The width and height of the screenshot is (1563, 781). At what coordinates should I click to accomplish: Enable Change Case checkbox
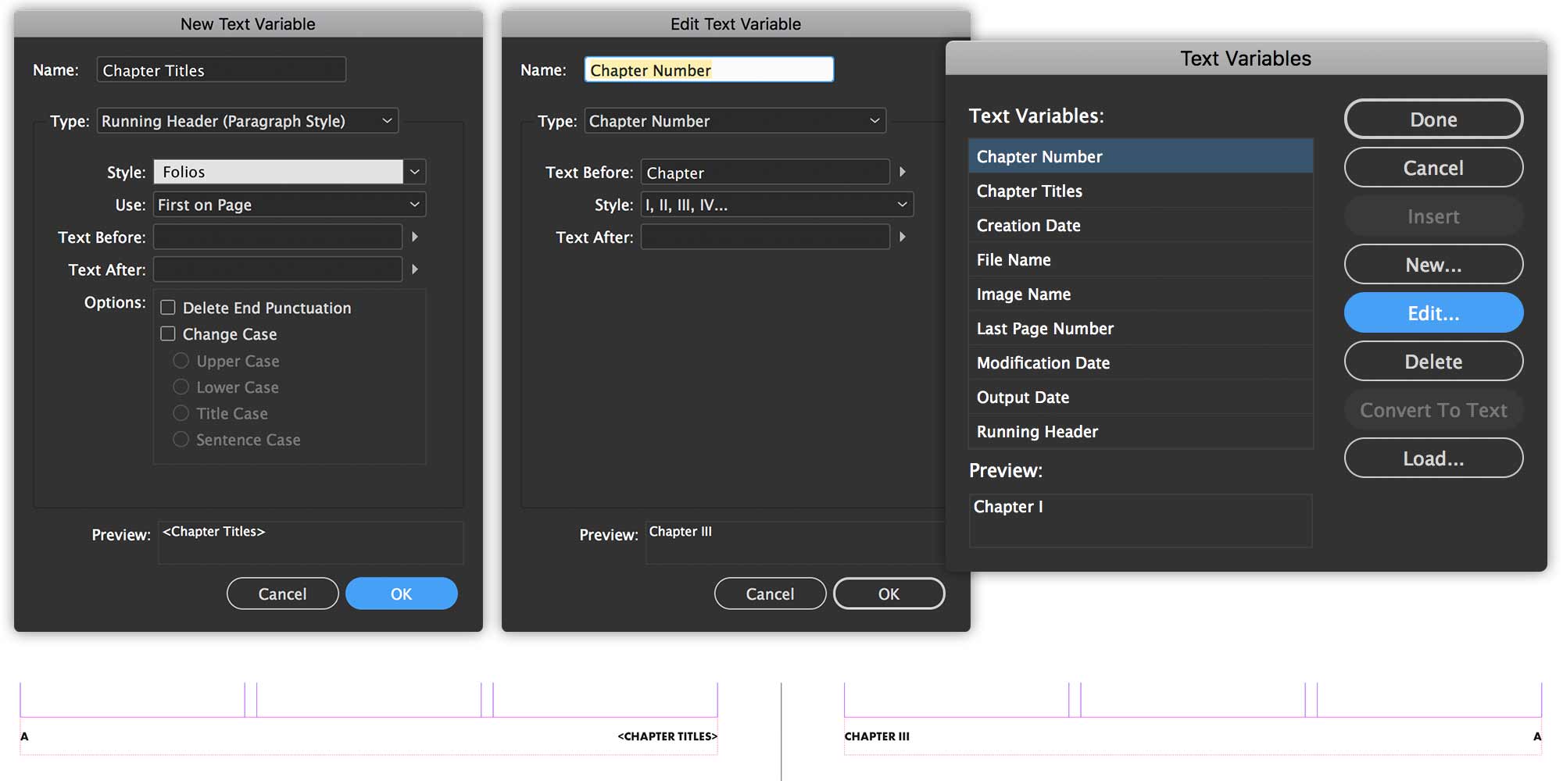coord(168,334)
